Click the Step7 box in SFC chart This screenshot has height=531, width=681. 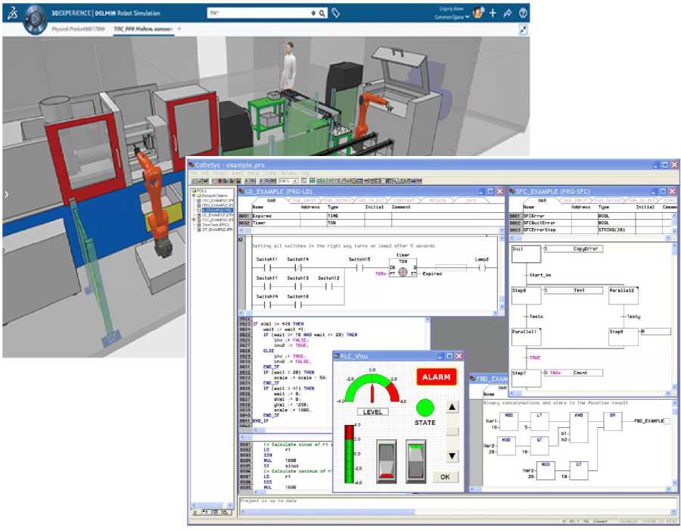[526, 378]
